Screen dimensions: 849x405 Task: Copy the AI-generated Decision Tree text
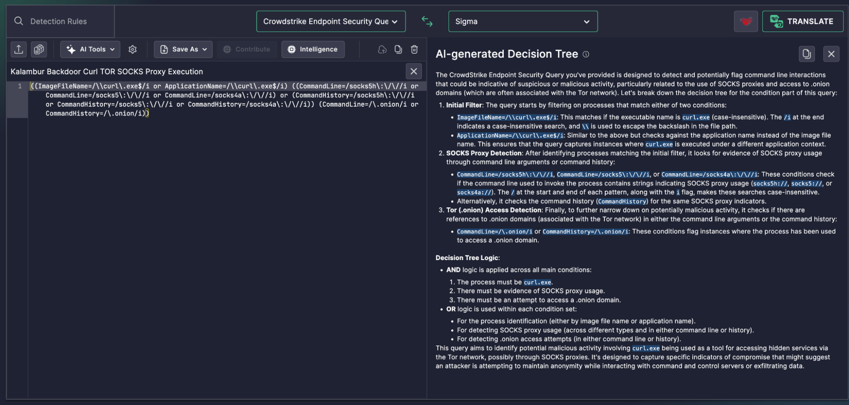coord(807,54)
